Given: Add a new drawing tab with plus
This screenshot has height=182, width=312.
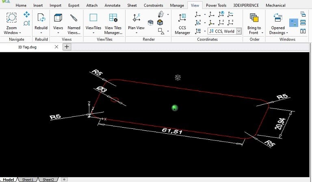Looking at the screenshot, I should point(67,47).
